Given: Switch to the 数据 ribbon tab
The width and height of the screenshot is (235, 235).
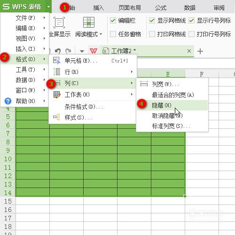Looking at the screenshot, I should 190,8.
